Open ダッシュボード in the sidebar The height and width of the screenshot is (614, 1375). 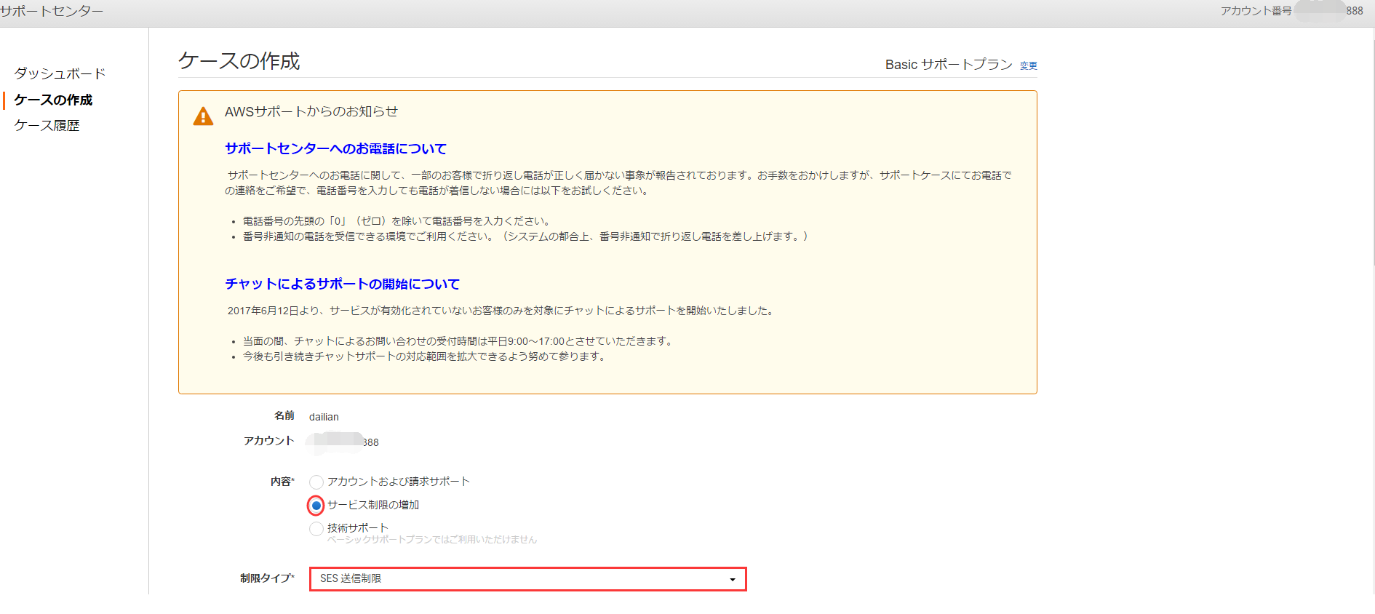(x=60, y=73)
